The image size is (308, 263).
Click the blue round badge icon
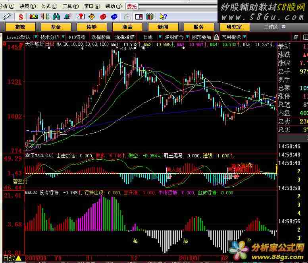(x=114, y=17)
